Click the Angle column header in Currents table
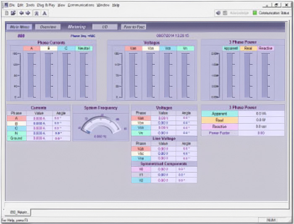 tap(61, 113)
